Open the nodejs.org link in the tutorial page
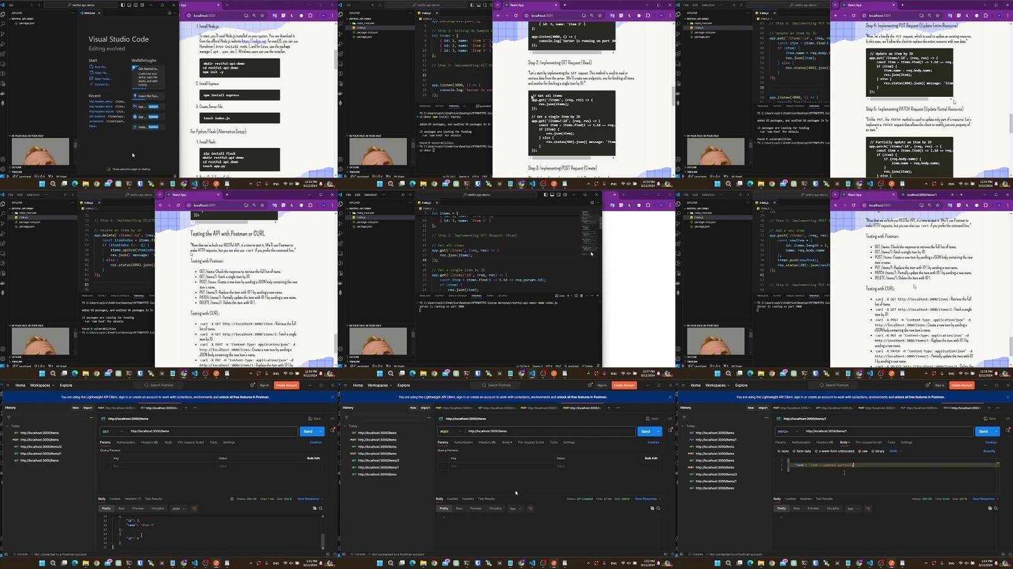This screenshot has height=569, width=1013. click(255, 41)
